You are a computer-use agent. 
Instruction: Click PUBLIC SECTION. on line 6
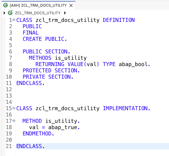[x=46, y=52]
